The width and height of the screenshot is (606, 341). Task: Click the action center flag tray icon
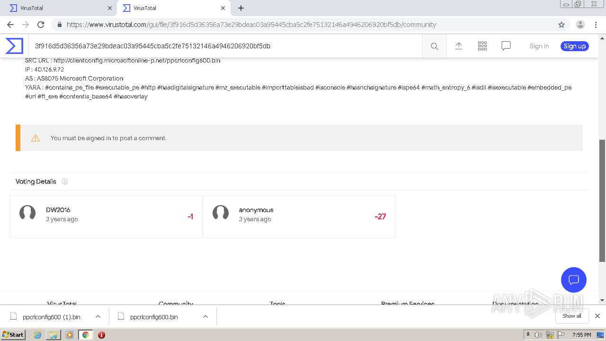click(561, 335)
